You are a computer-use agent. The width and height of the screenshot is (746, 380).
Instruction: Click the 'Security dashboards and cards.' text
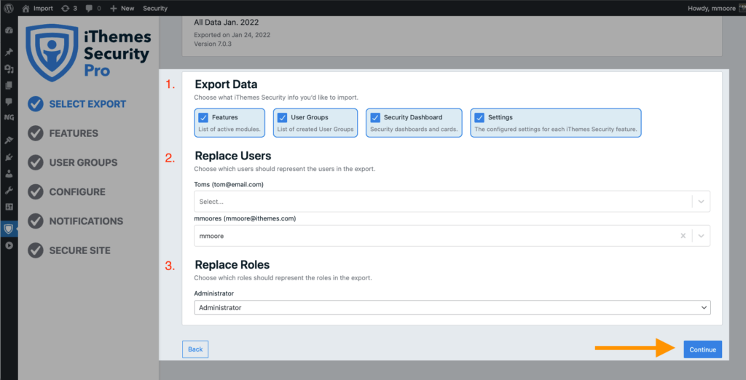414,129
